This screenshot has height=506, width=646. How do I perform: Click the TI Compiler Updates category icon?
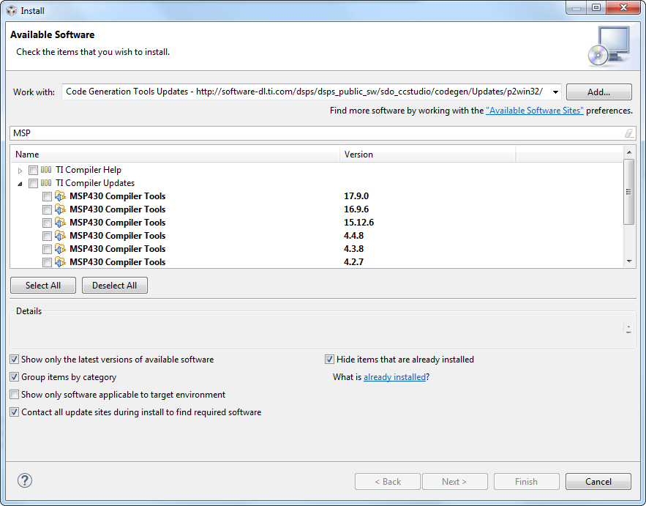46,183
